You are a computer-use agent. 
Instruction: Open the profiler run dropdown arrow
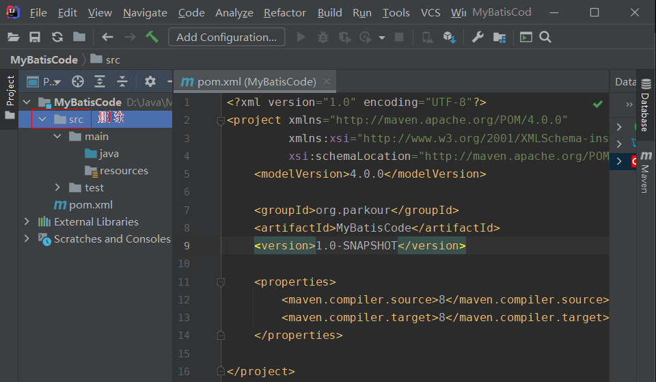pyautogui.click(x=381, y=38)
